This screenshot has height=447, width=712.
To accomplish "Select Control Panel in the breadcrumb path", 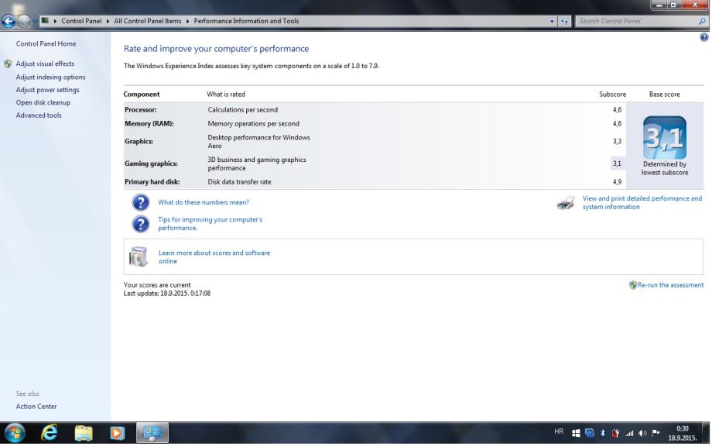I will (81, 21).
